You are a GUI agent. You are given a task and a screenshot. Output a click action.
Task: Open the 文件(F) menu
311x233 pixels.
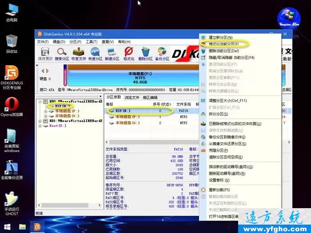[x=43, y=42]
